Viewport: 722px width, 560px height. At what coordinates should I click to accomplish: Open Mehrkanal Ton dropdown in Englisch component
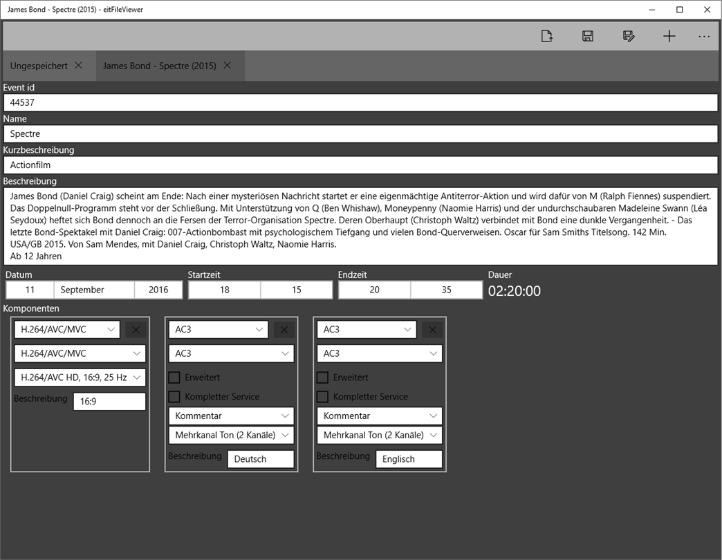(380, 436)
